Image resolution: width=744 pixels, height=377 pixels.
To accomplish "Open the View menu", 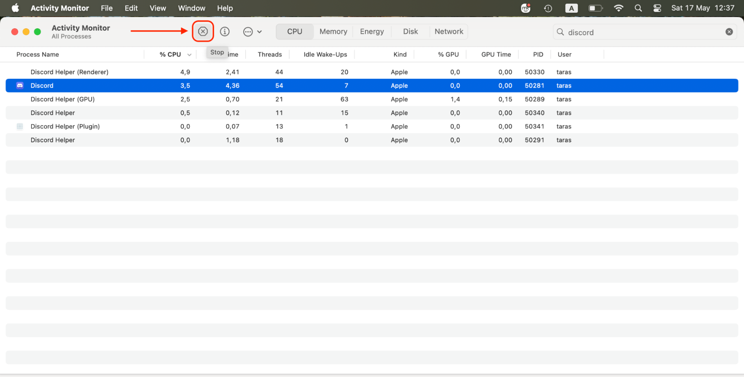I will [x=157, y=8].
